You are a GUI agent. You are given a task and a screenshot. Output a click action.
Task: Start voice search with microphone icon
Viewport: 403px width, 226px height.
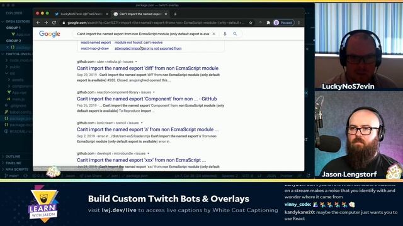tap(225, 34)
